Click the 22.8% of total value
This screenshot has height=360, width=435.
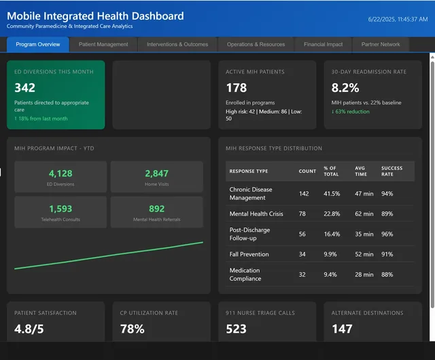(x=332, y=214)
